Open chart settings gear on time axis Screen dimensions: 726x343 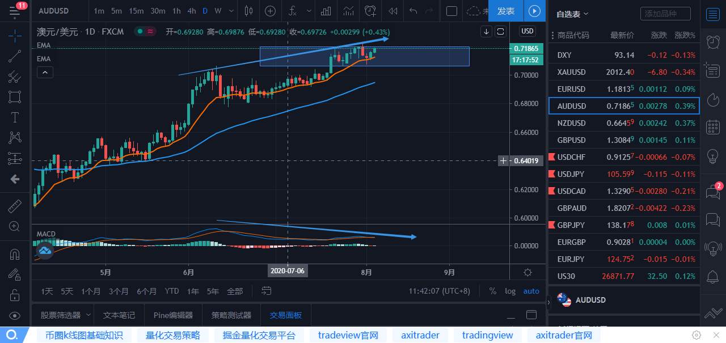coord(527,272)
